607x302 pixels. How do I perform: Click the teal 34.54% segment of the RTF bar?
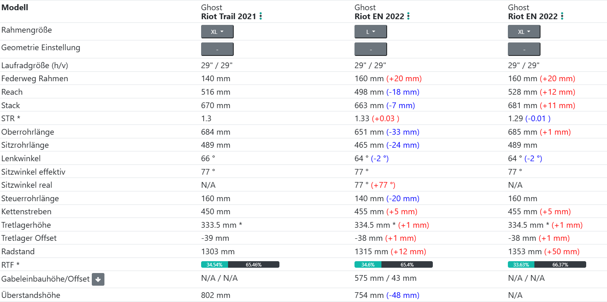pos(214,264)
